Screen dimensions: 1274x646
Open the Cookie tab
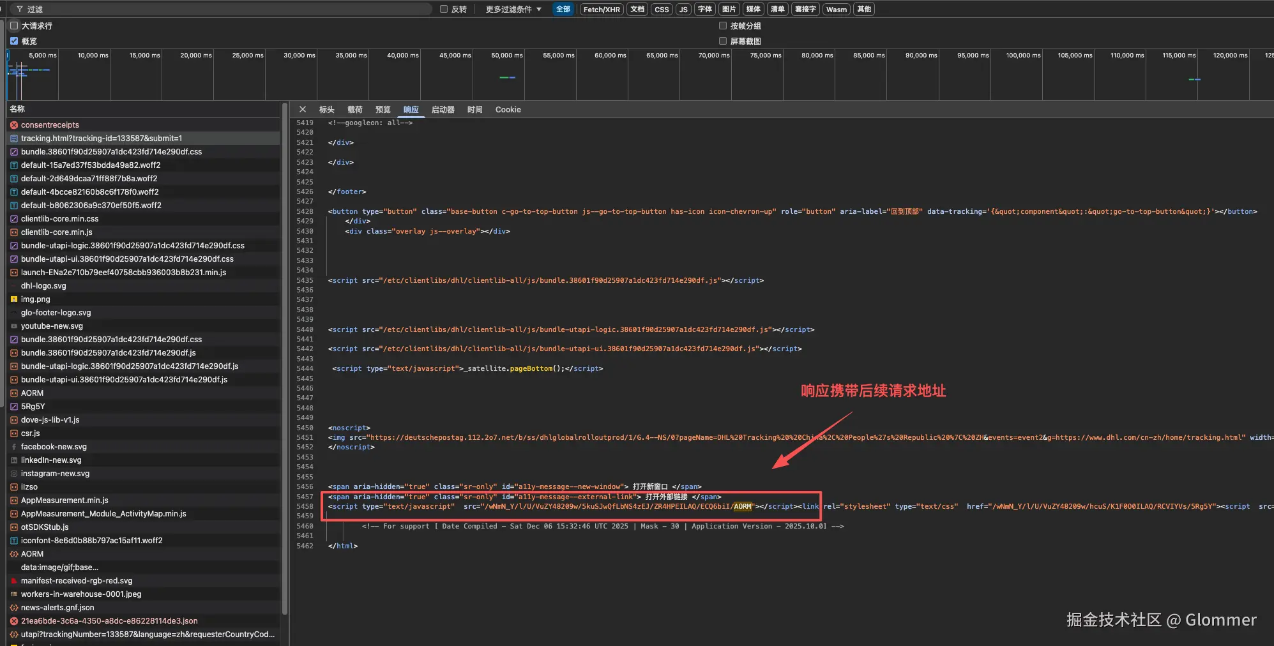click(x=508, y=110)
